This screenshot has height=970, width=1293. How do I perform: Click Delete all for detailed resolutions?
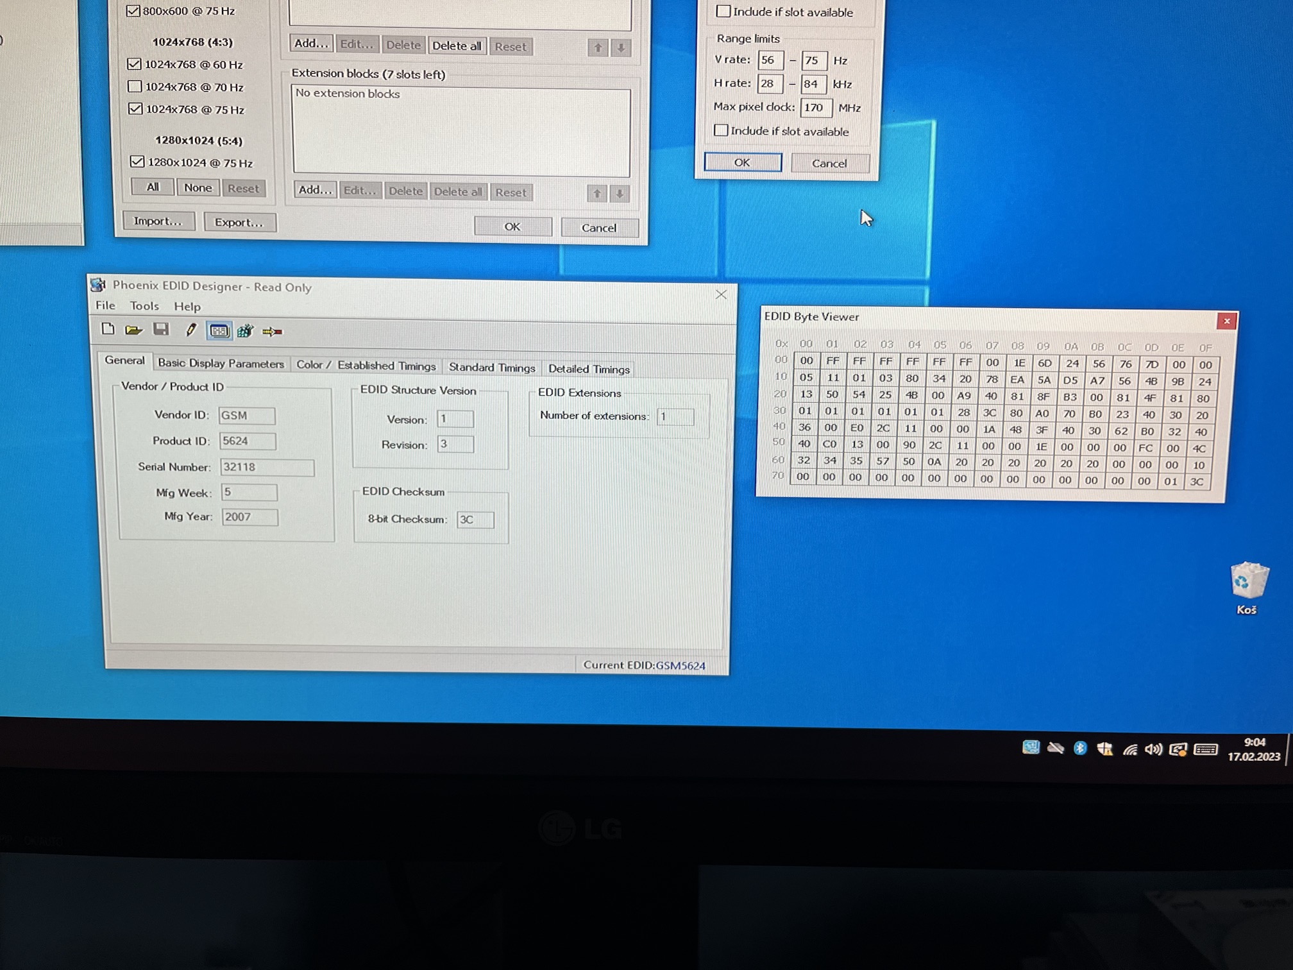457,46
